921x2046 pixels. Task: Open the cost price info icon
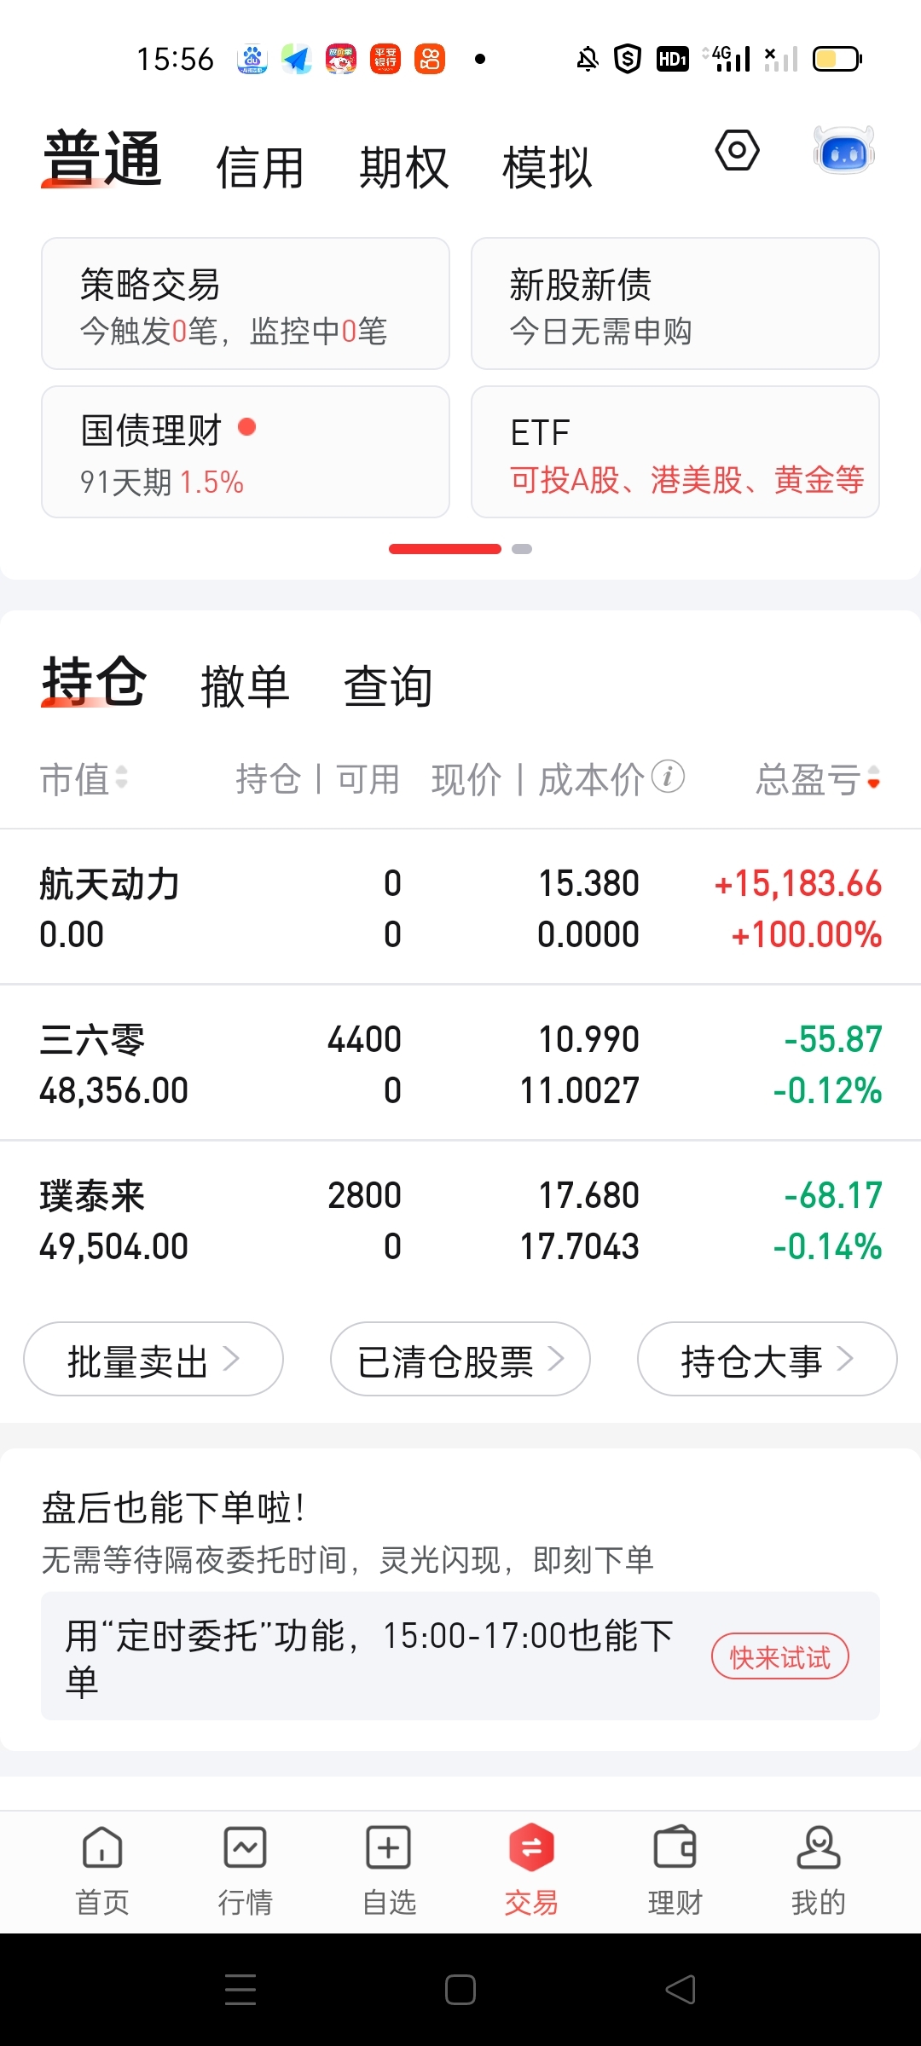[x=668, y=777]
